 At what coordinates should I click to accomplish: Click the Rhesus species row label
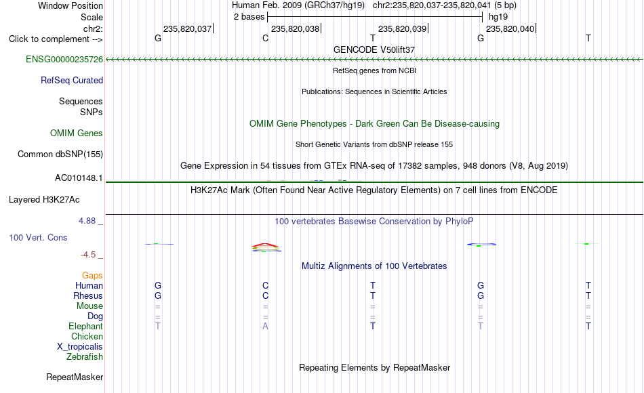88,295
